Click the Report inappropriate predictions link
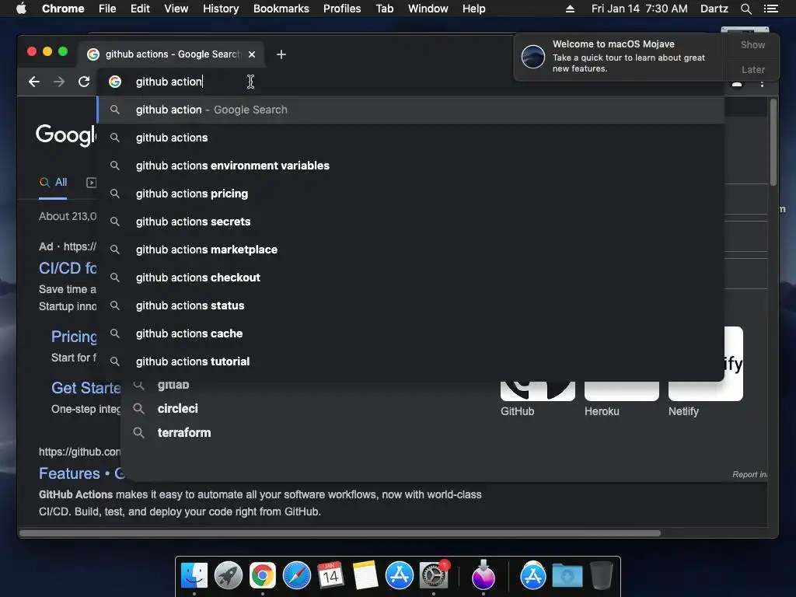 pyautogui.click(x=749, y=474)
